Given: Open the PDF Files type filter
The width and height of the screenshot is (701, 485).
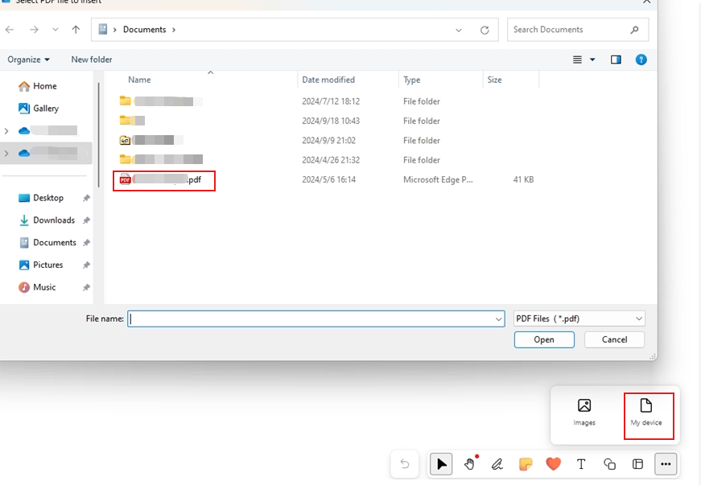Looking at the screenshot, I should 579,319.
